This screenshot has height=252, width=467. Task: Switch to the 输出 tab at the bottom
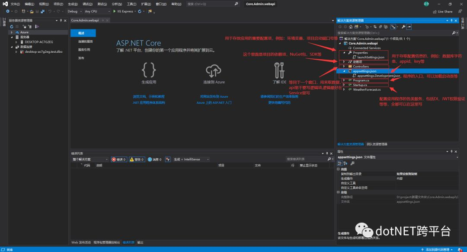140,242
